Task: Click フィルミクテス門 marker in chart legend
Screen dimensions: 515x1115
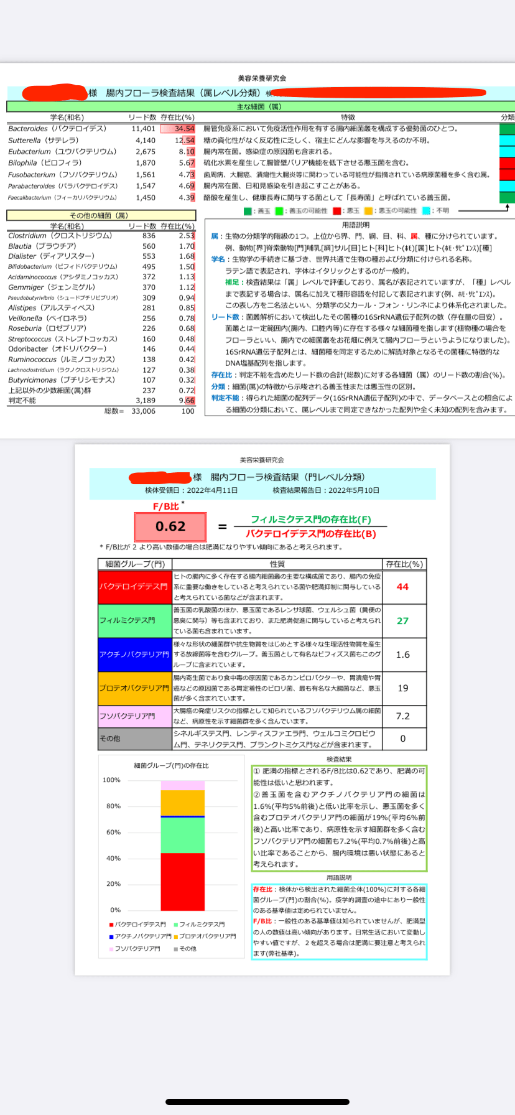Action: click(x=176, y=925)
